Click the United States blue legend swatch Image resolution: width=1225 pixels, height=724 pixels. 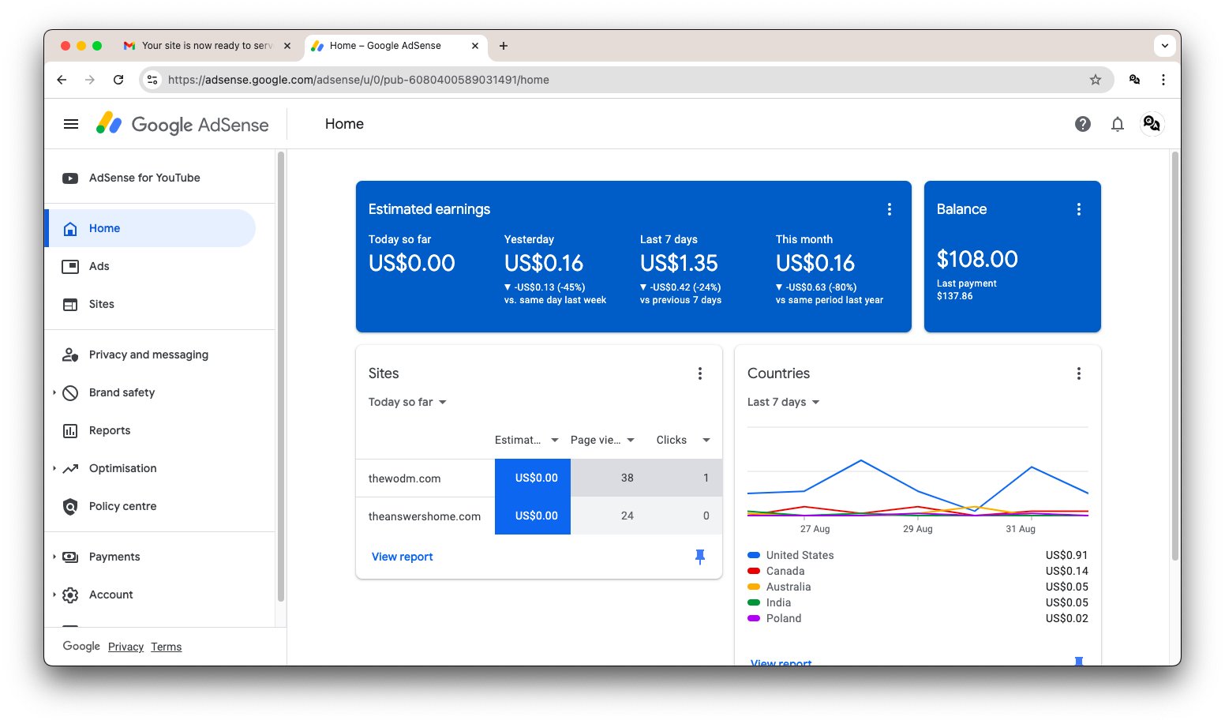coord(754,556)
